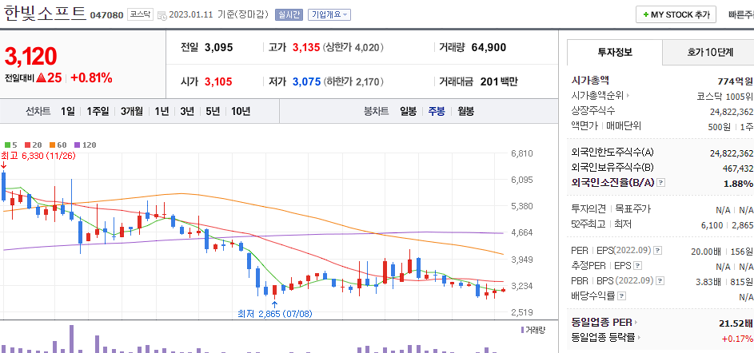Open help icon next to 배당수익률
The image size is (754, 353).
pyautogui.click(x=621, y=296)
